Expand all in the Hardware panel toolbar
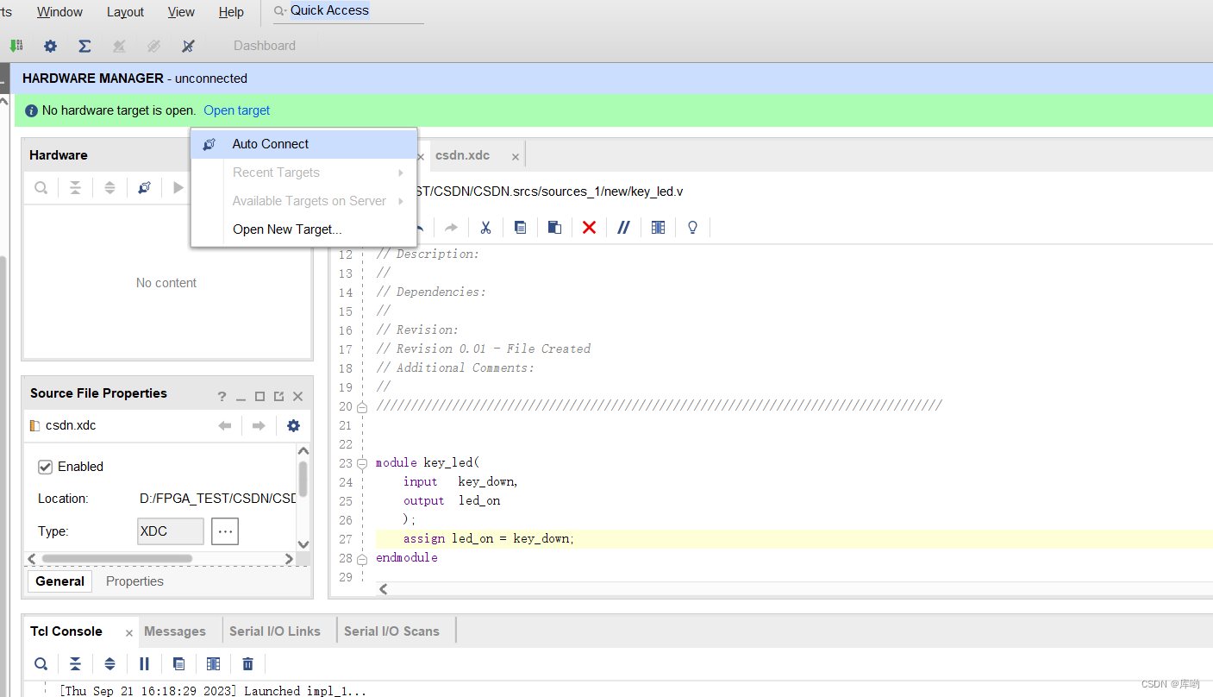 pos(109,187)
